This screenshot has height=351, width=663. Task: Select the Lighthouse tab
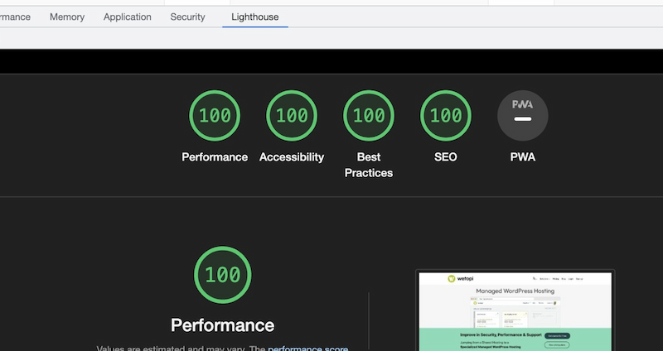pyautogui.click(x=255, y=17)
